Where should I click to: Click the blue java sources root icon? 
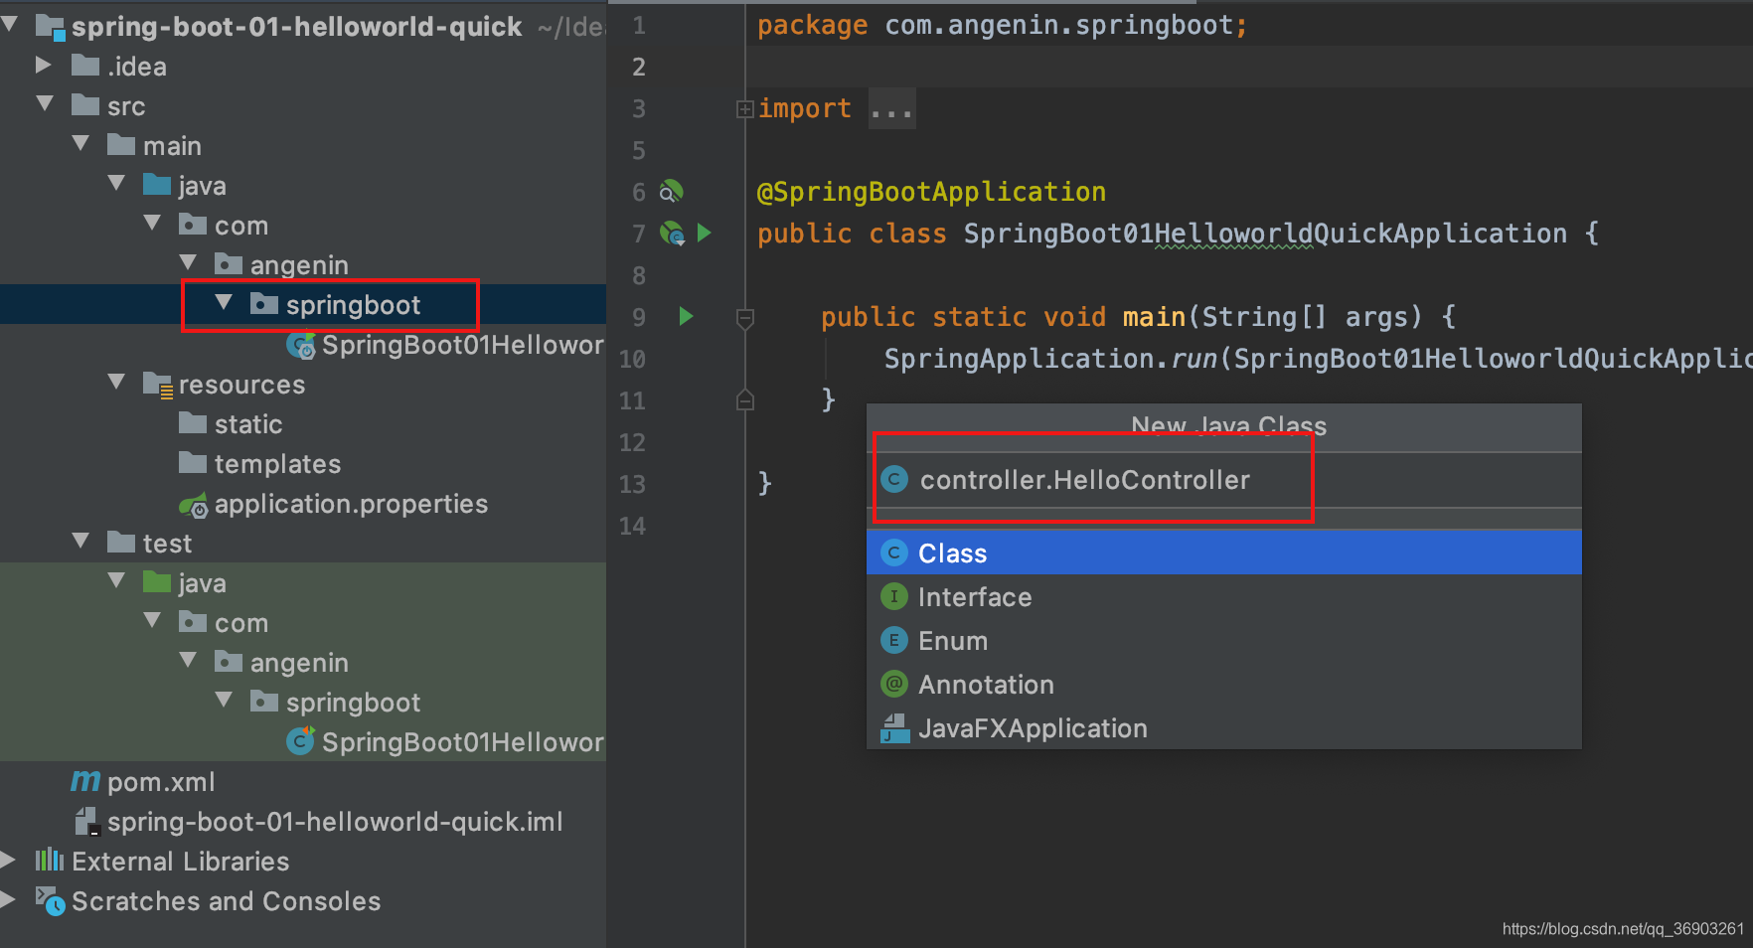[x=157, y=185]
